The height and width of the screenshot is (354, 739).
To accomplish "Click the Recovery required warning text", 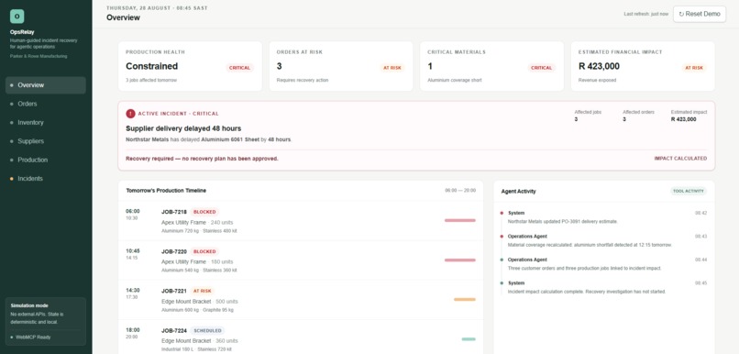I will pyautogui.click(x=202, y=159).
